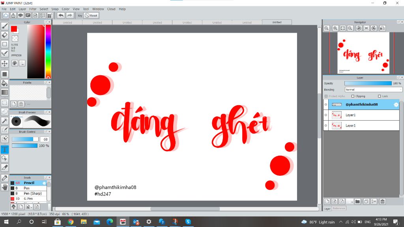Viewport: 404px width, 227px height.
Task: Enable the Lock checkbox
Action: point(379,96)
